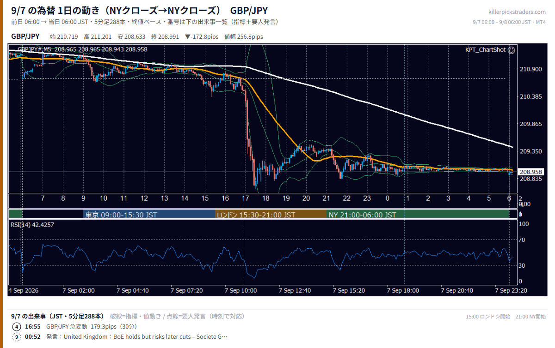Click the RSI(14) 42.4257 indicator label
This screenshot has width=555, height=348.
point(32,224)
